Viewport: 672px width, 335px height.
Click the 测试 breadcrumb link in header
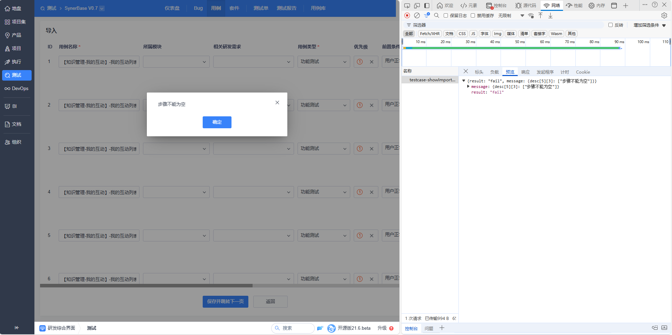[x=52, y=8]
